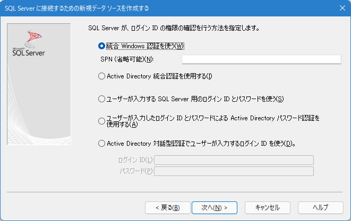Click the Microsoft SQL Server banner text
351x221 pixels.
click(29, 52)
